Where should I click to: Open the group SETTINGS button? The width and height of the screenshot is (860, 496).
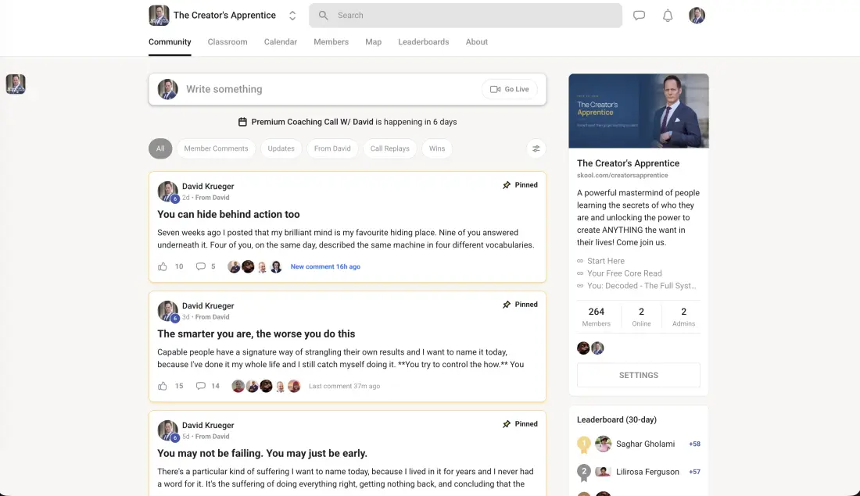pyautogui.click(x=639, y=376)
